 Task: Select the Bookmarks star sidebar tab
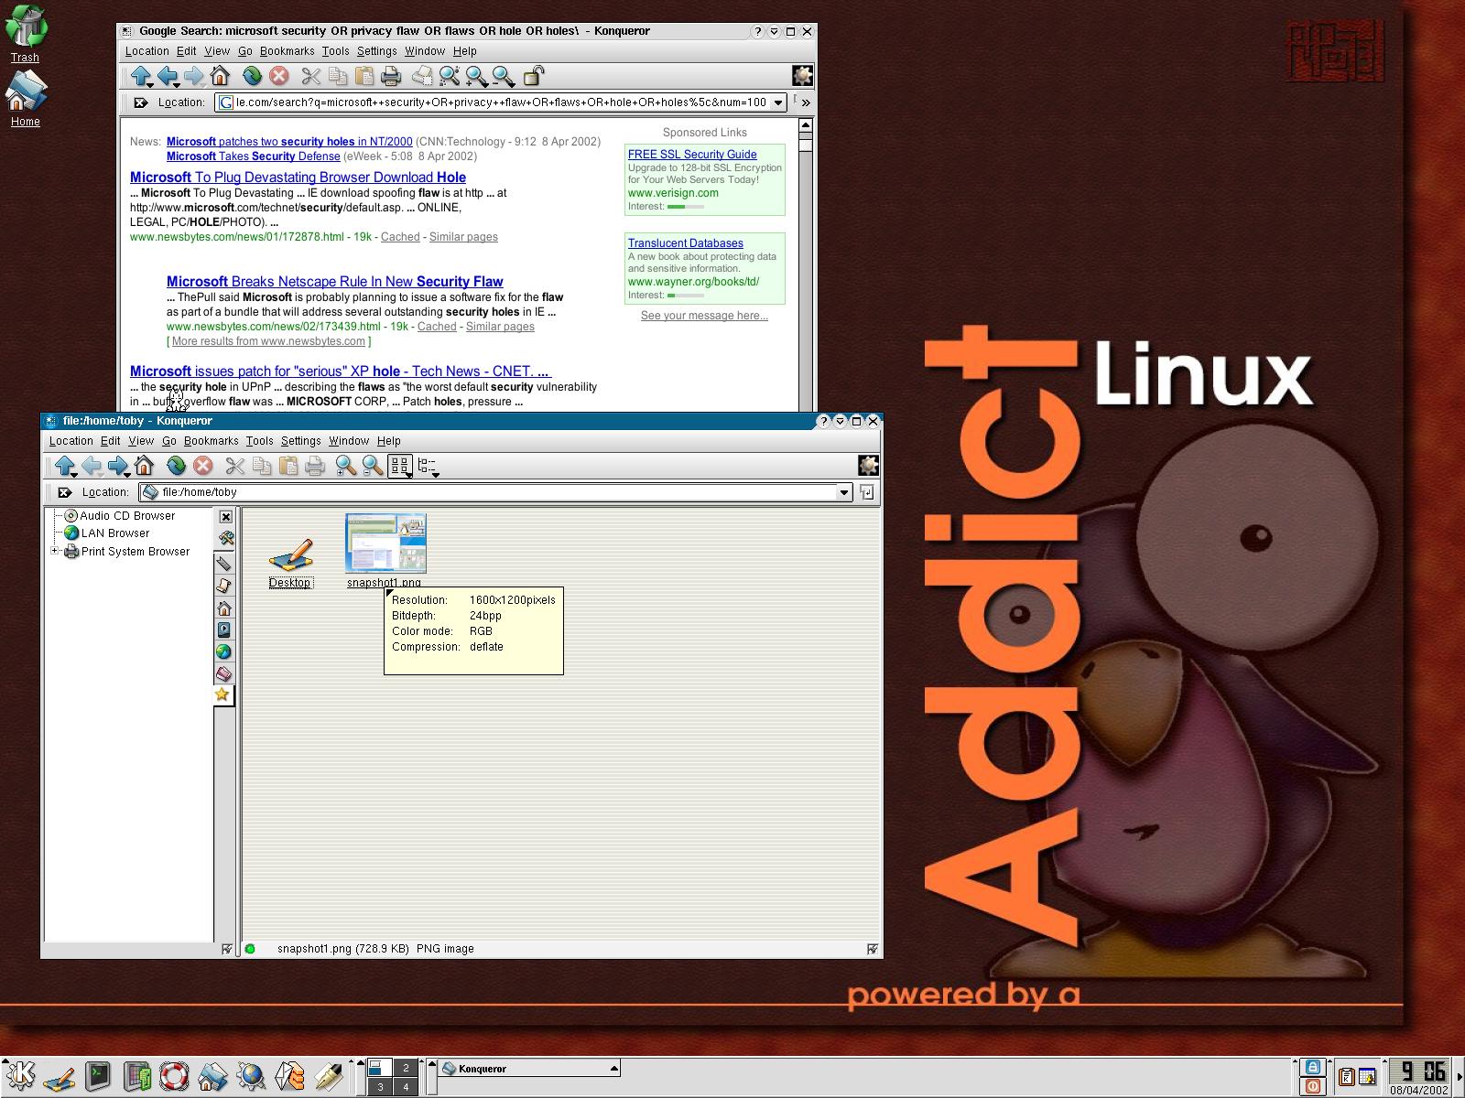click(222, 695)
